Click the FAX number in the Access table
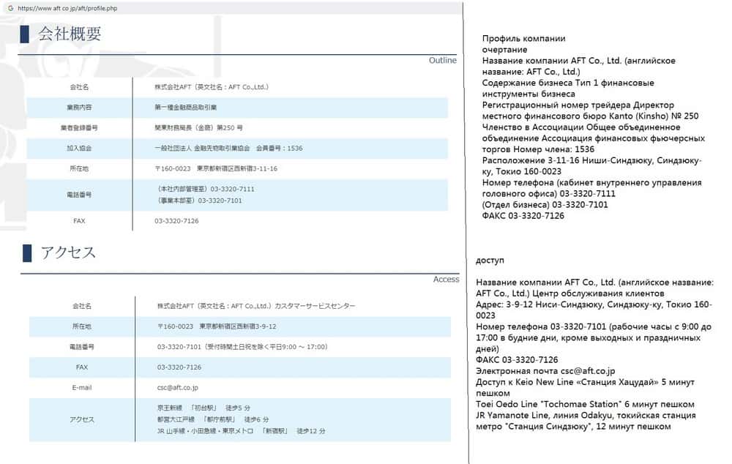Viewport: 732px width, 464px height. point(179,367)
